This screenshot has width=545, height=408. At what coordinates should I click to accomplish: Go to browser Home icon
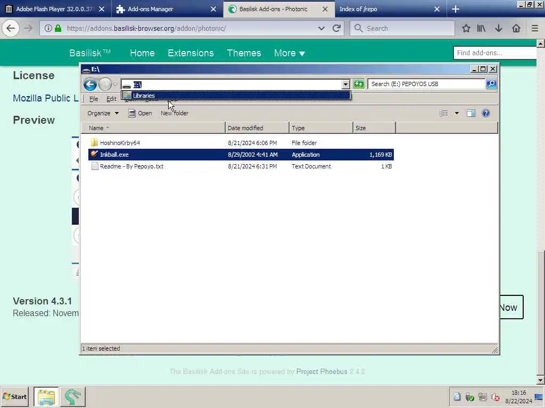[516, 28]
